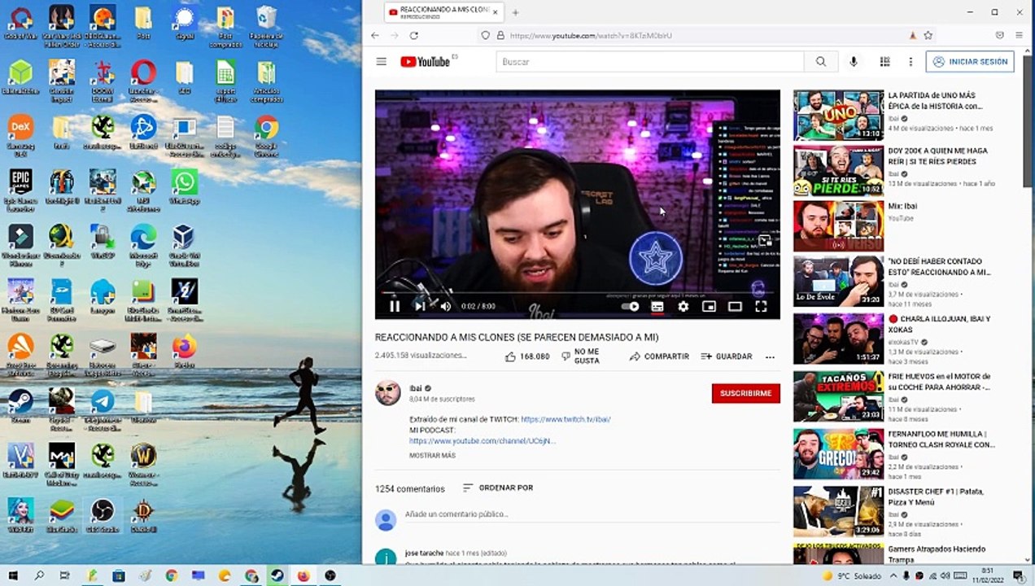Close the REACCIONANDO A MIS CLONES tab
This screenshot has height=586, width=1035.
point(496,12)
